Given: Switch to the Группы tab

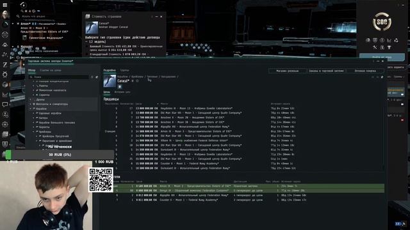Looking at the screenshot, I should pyautogui.click(x=124, y=70).
